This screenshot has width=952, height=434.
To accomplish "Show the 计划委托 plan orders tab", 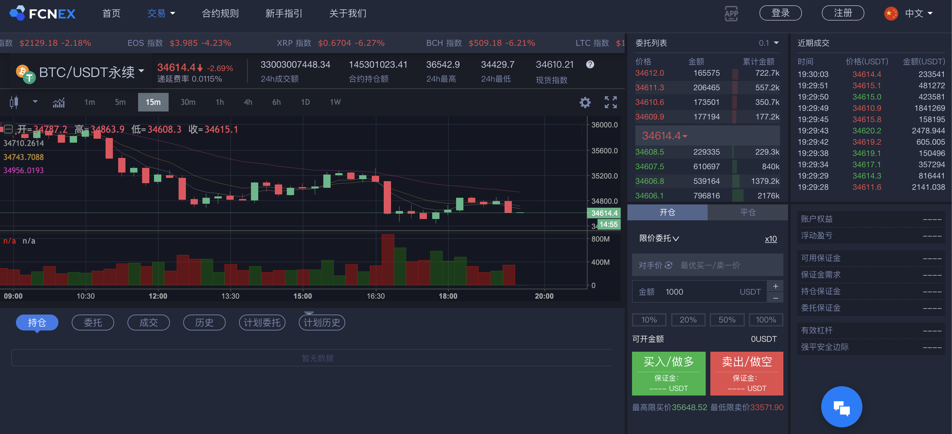I will (262, 323).
